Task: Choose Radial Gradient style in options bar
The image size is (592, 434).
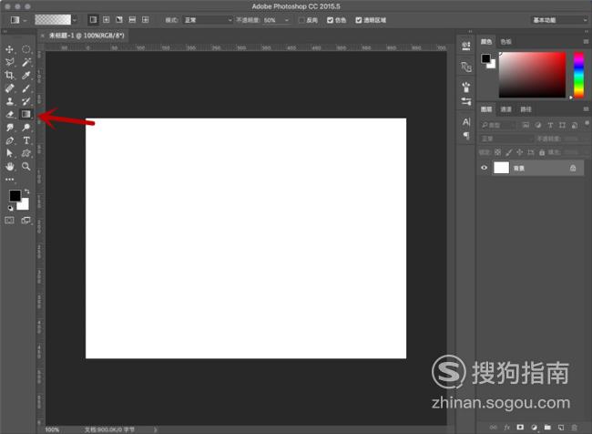Action: tap(107, 20)
